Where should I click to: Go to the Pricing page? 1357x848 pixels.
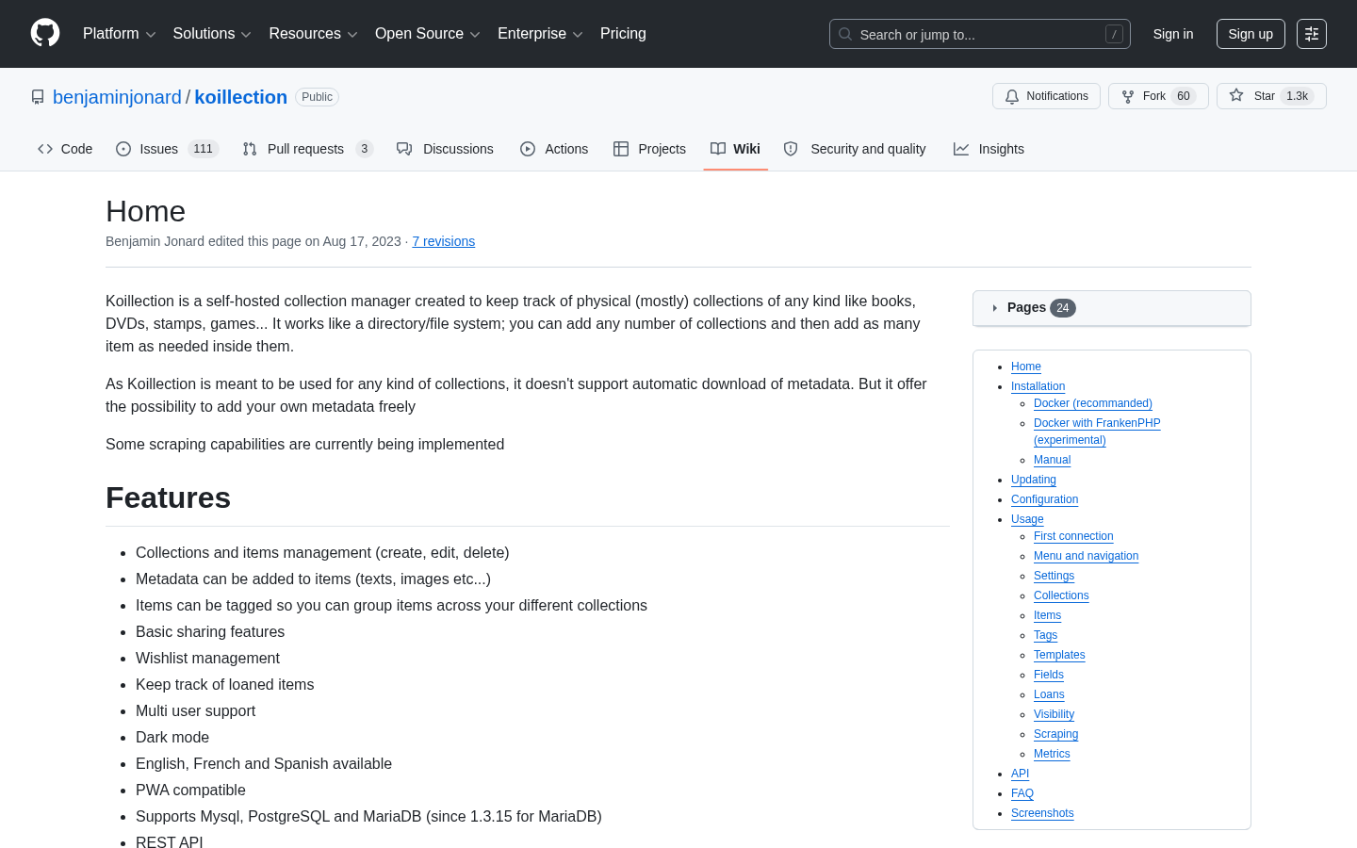pyautogui.click(x=623, y=34)
